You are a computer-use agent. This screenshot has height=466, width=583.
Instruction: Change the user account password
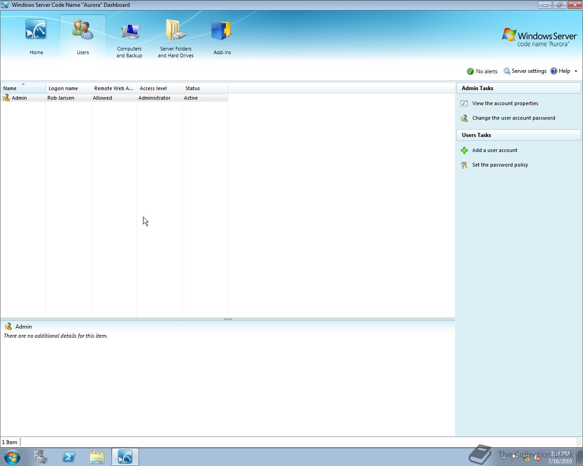point(514,118)
